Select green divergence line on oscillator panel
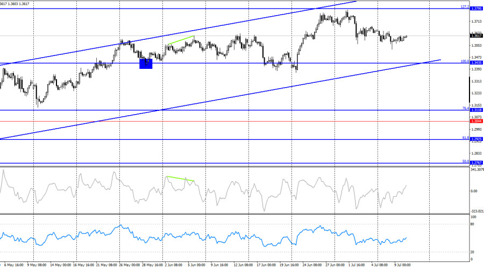The width and height of the screenshot is (484, 269). (181, 179)
